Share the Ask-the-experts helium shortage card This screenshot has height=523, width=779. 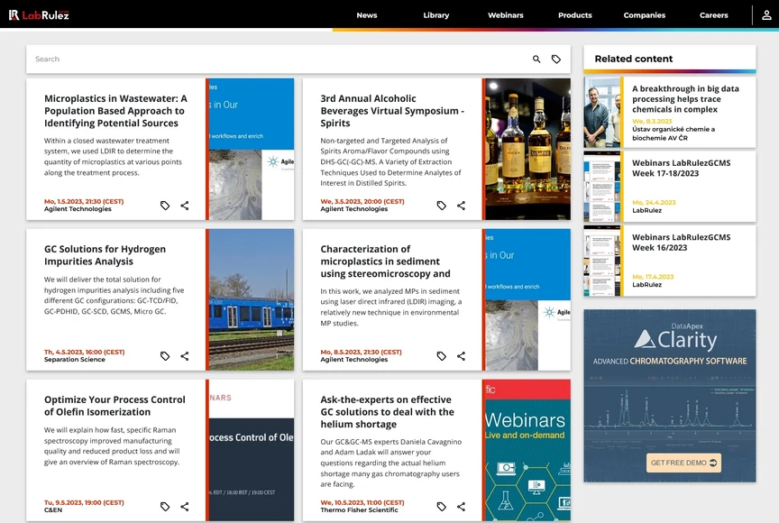pos(461,507)
